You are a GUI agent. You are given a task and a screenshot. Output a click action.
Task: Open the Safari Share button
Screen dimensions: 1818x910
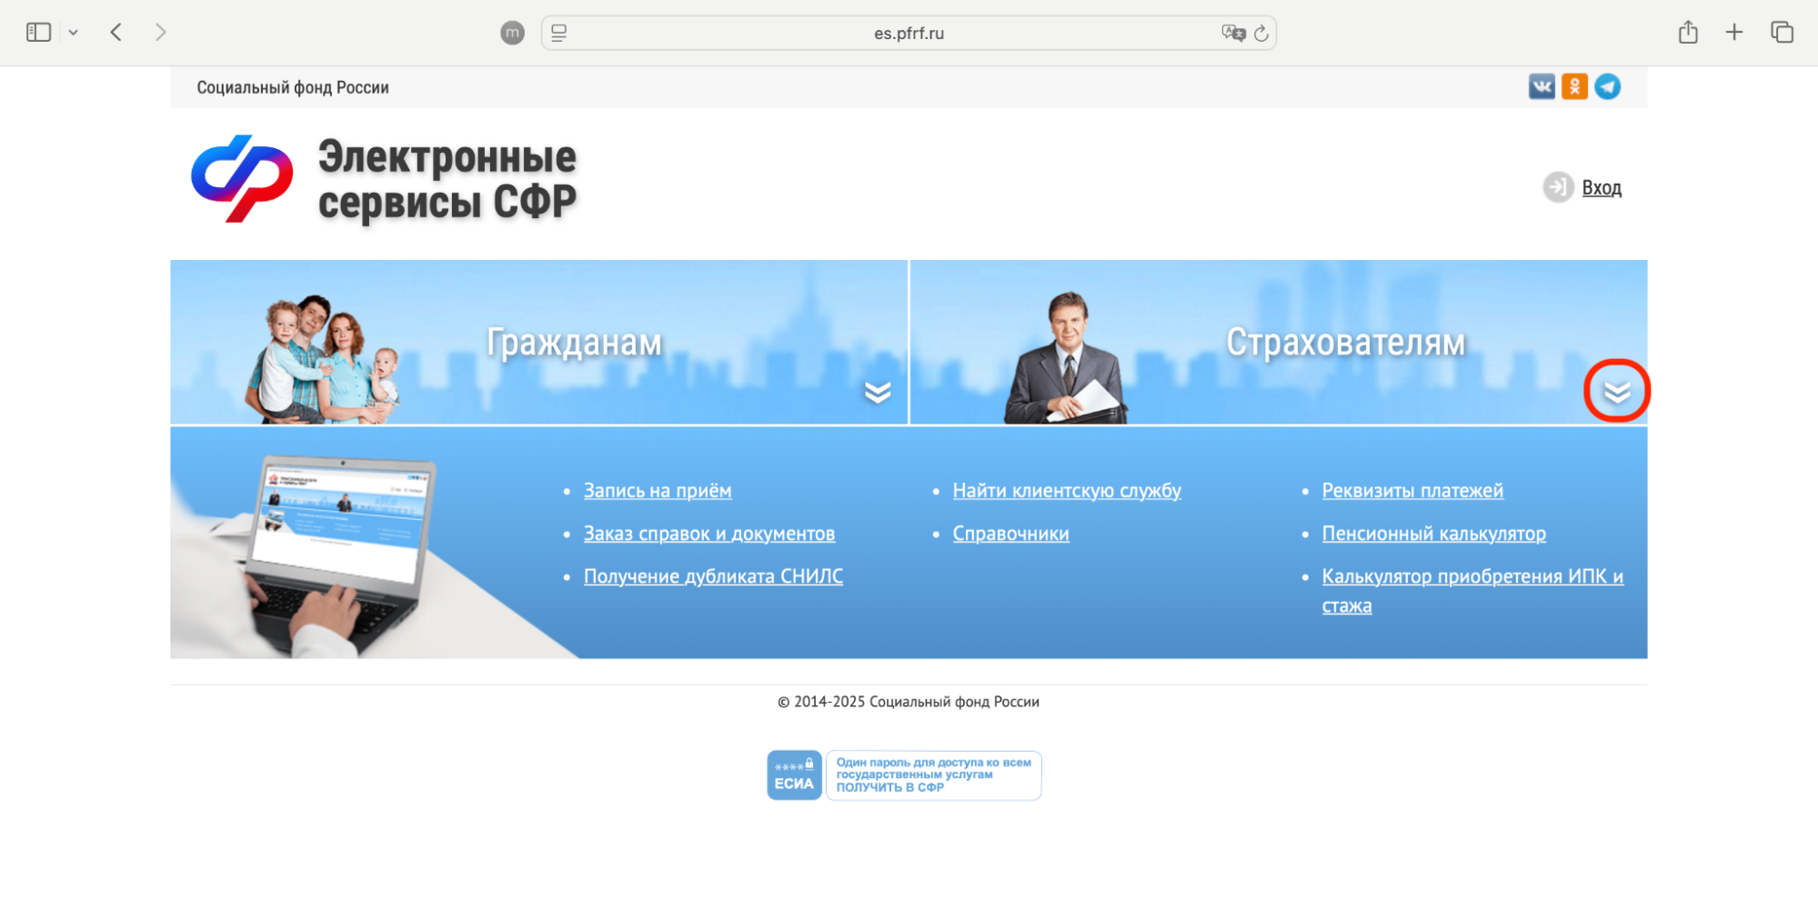tap(1688, 33)
